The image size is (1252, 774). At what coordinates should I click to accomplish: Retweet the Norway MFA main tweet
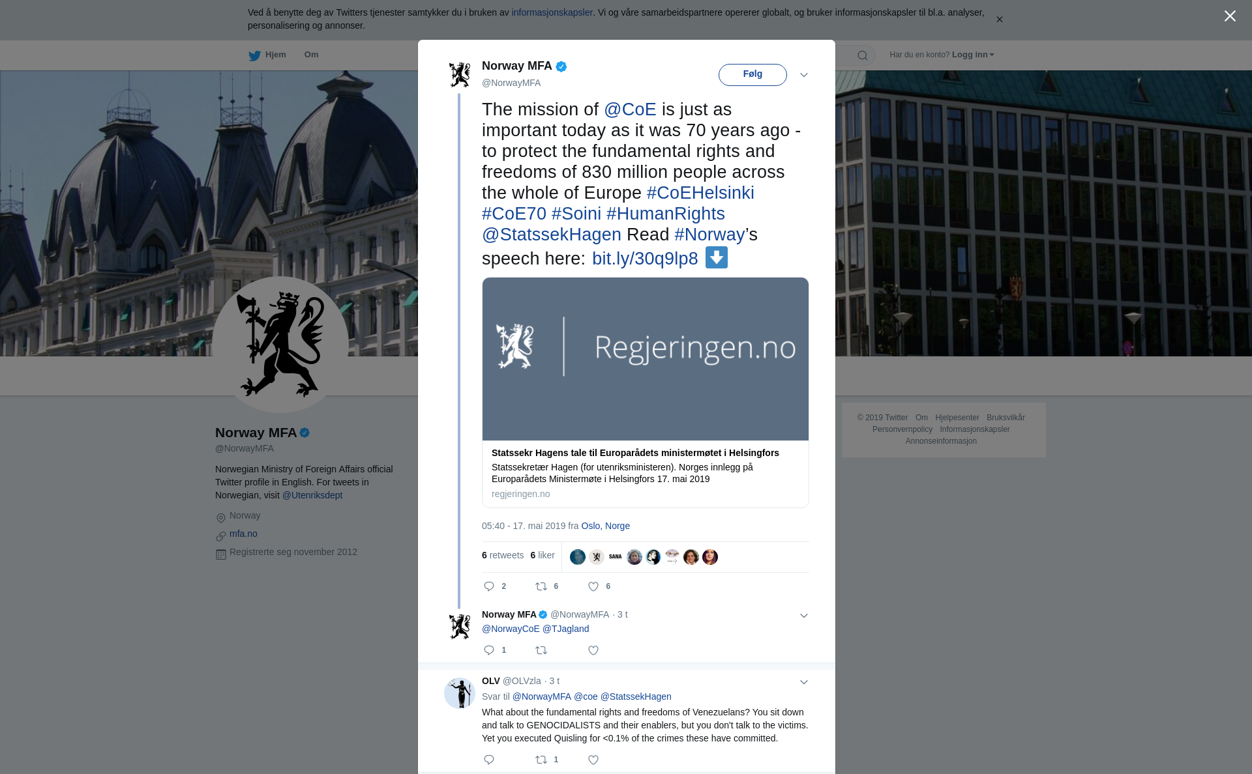pos(541,586)
